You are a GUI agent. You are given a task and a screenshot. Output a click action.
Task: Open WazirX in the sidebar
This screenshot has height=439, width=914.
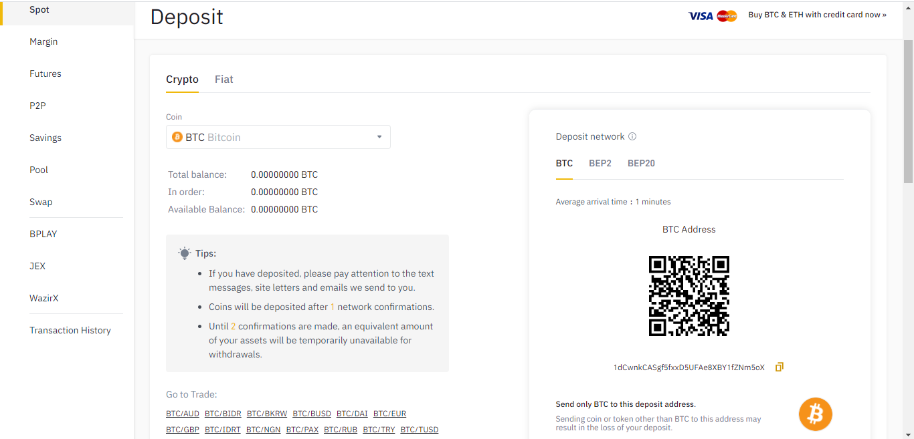click(44, 298)
